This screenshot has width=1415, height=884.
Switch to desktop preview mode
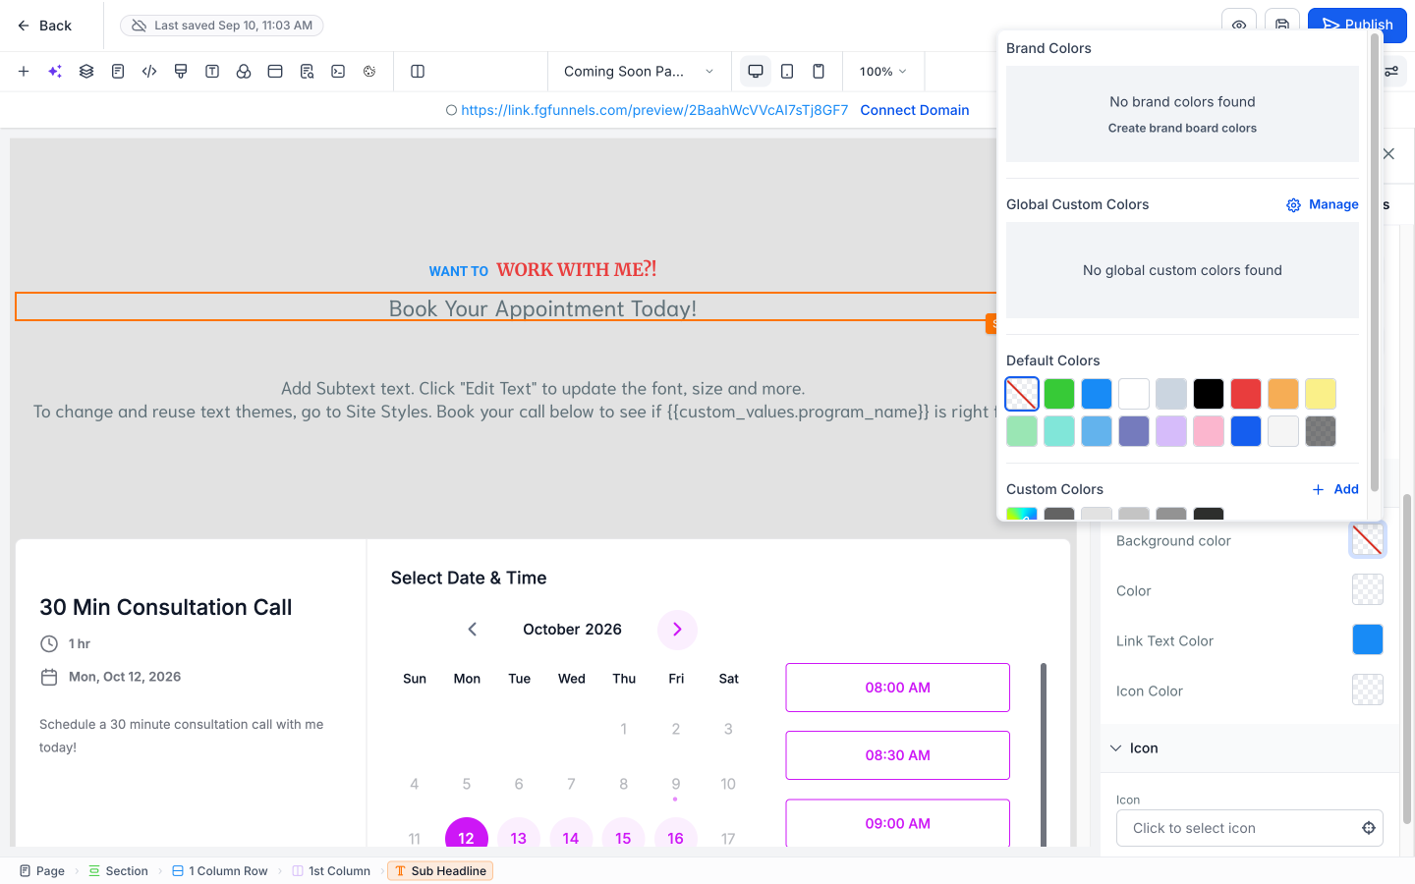(756, 71)
